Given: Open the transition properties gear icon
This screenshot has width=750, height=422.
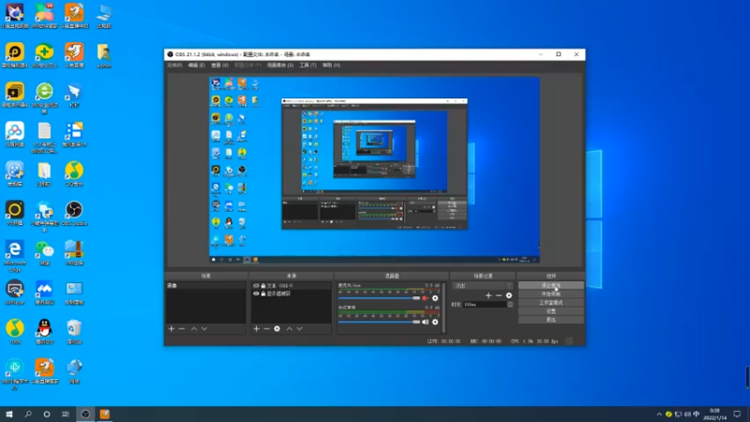Looking at the screenshot, I should 509,295.
